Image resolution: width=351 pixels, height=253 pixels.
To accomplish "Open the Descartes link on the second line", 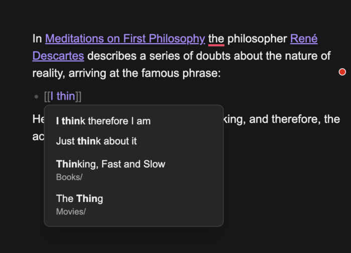I will tap(58, 55).
